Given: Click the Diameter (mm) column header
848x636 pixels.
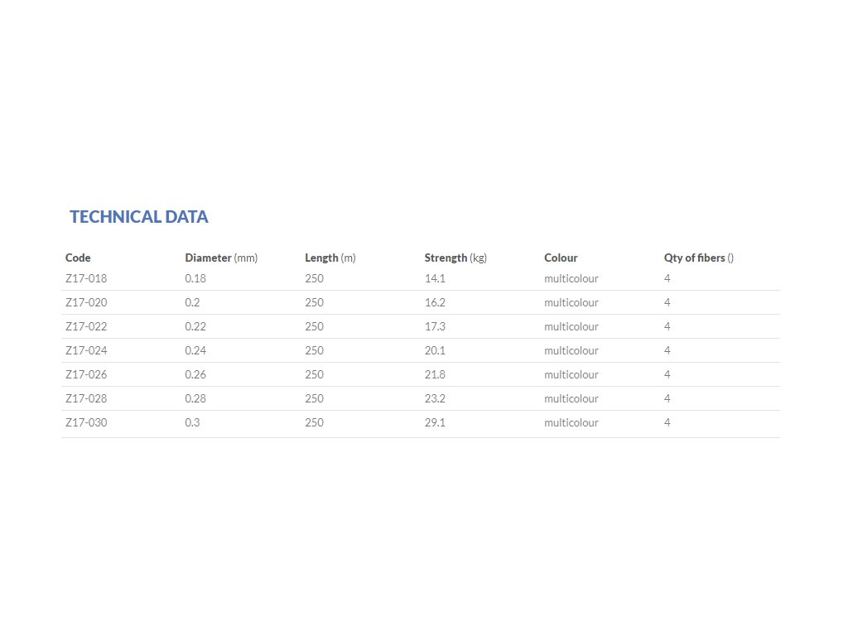Looking at the screenshot, I should point(221,258).
